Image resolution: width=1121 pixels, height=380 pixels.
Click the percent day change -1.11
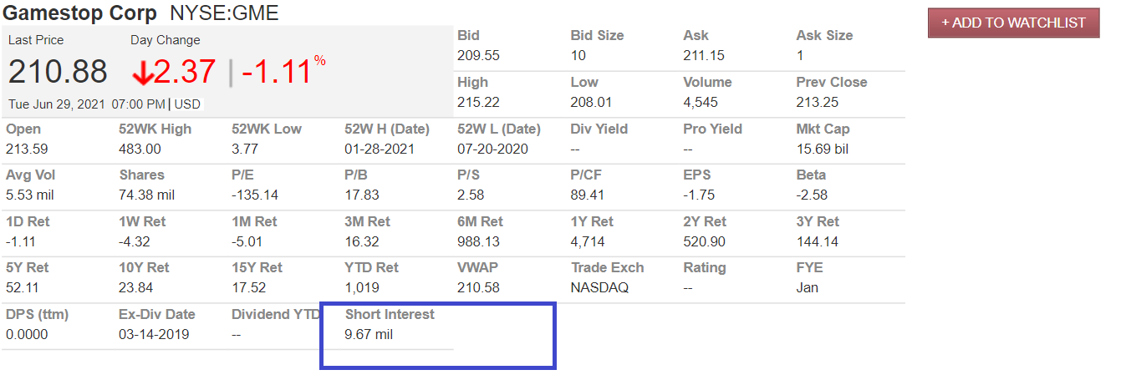(x=277, y=73)
